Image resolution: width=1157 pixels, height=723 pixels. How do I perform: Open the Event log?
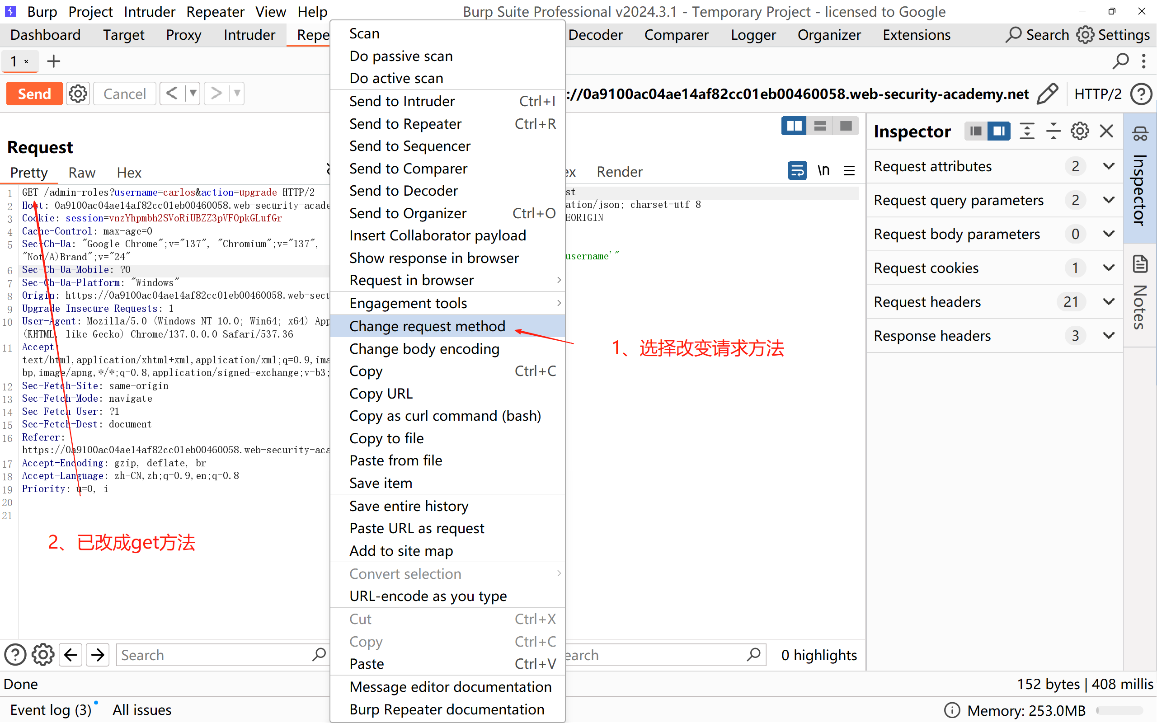point(51,709)
